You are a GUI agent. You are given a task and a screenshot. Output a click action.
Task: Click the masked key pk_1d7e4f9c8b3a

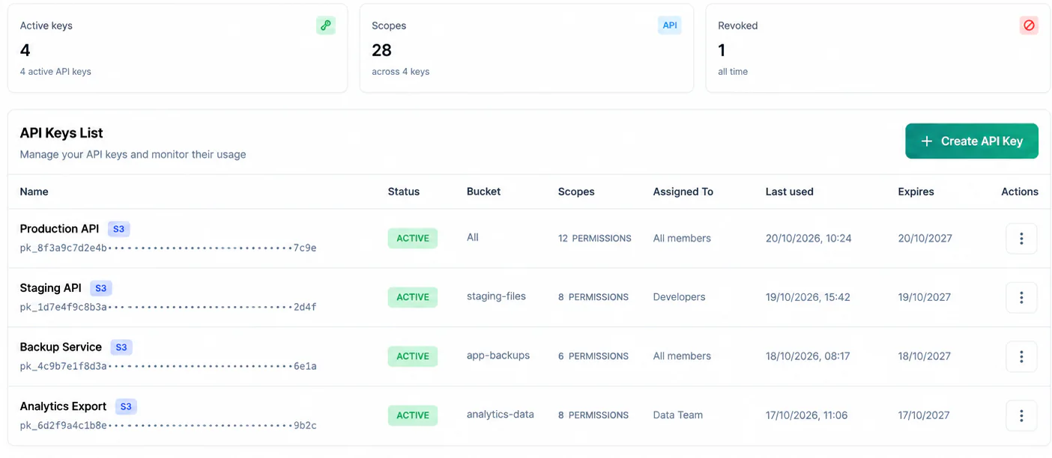[x=168, y=307]
